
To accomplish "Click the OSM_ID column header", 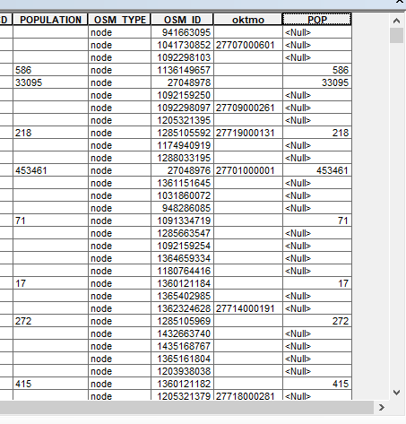I will pos(182,20).
